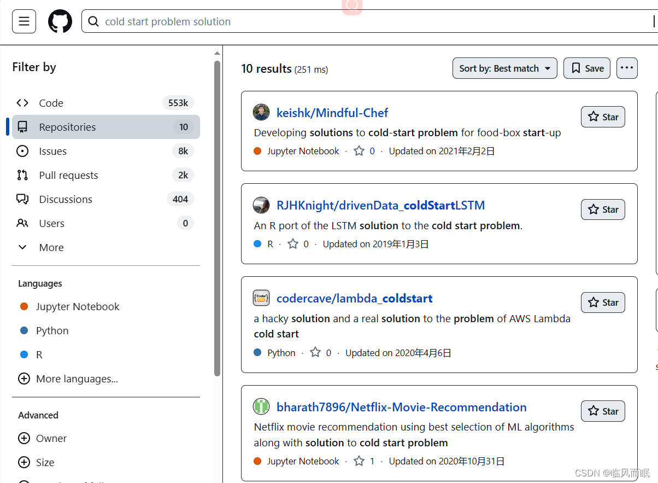
Task: Click the Pull requests branch icon
Action: click(x=22, y=175)
